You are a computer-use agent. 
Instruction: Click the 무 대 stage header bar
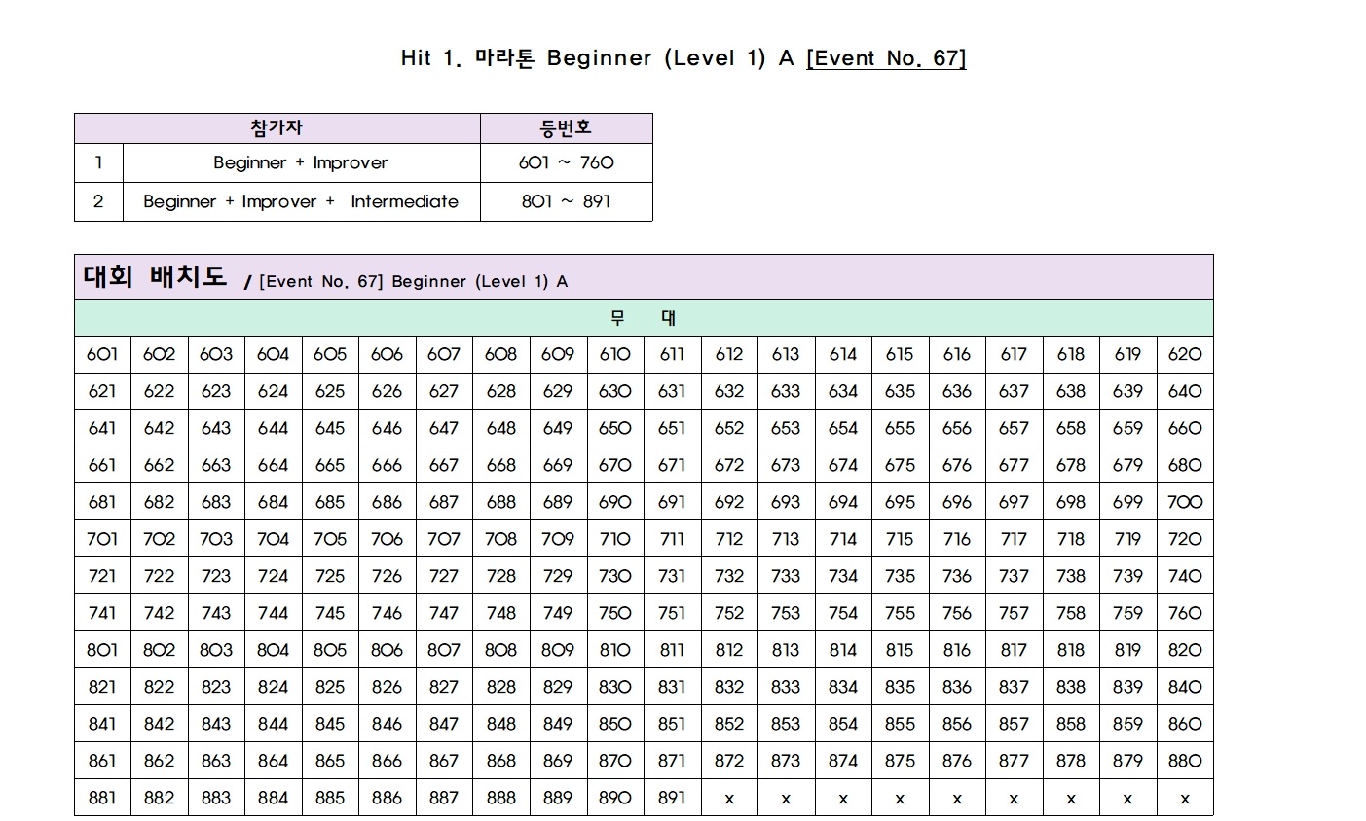pyautogui.click(x=644, y=318)
